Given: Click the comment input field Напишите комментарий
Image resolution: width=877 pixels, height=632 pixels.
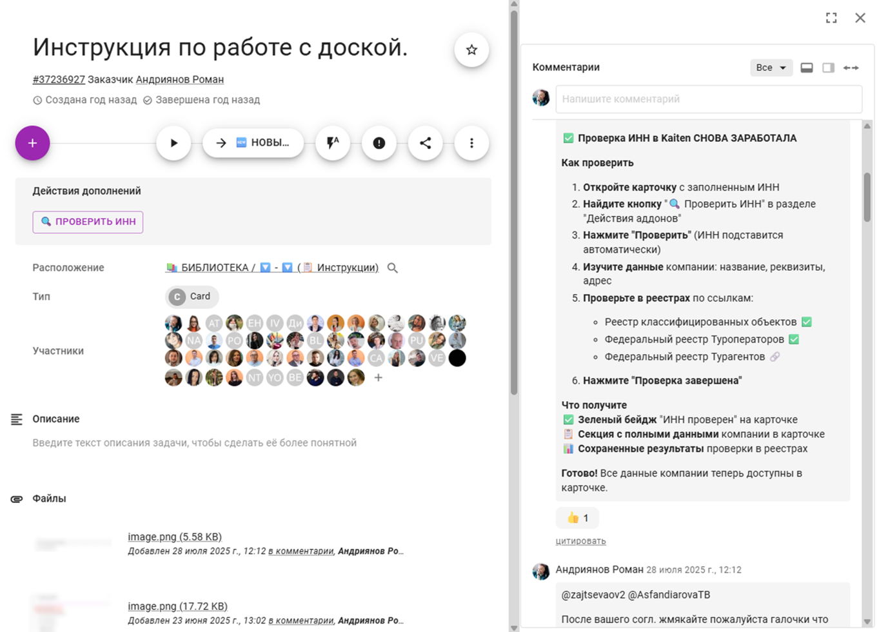Looking at the screenshot, I should (x=708, y=99).
